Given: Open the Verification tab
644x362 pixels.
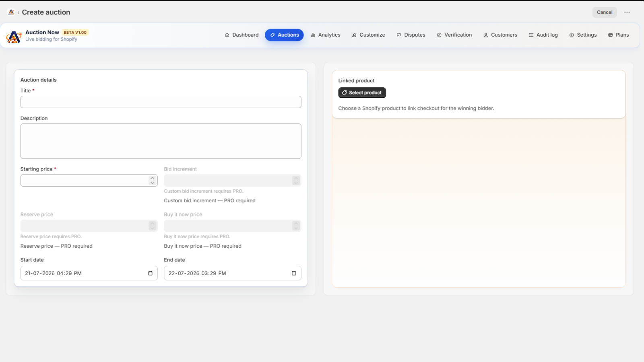Looking at the screenshot, I should click(x=454, y=35).
